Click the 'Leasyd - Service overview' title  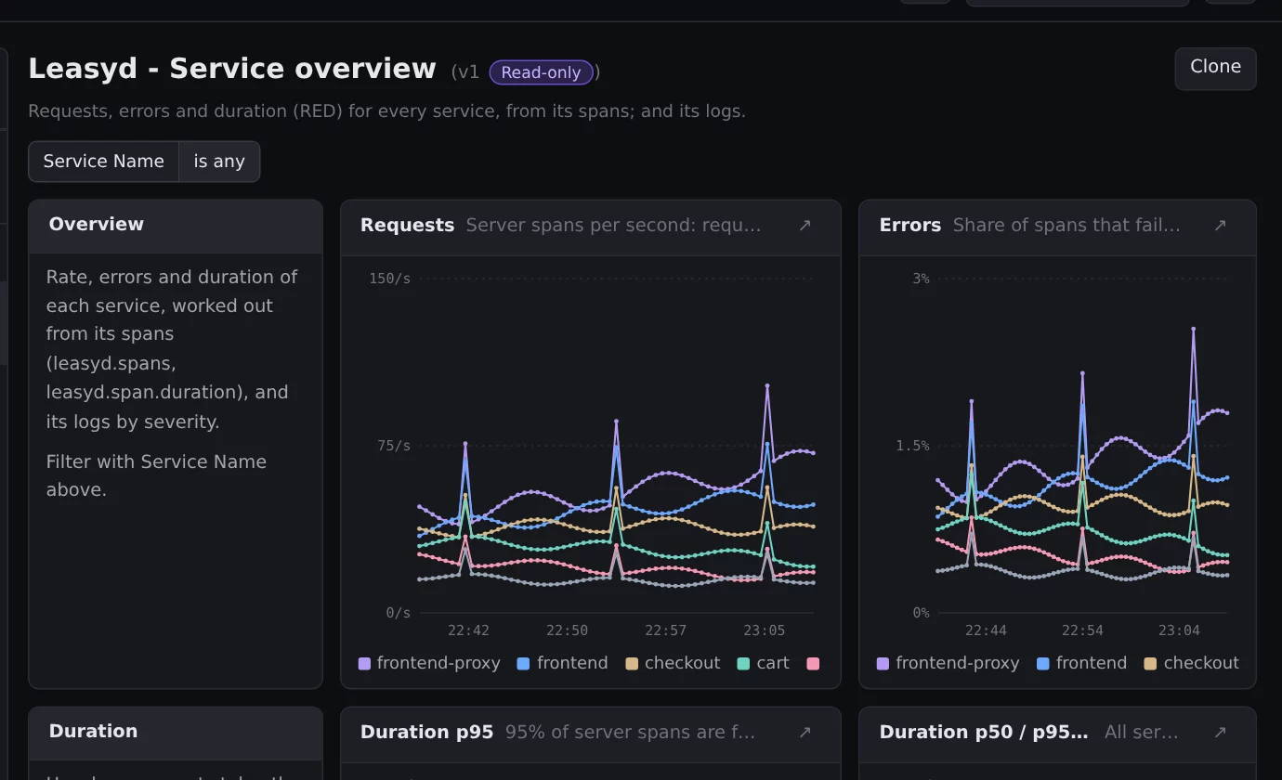point(232,69)
